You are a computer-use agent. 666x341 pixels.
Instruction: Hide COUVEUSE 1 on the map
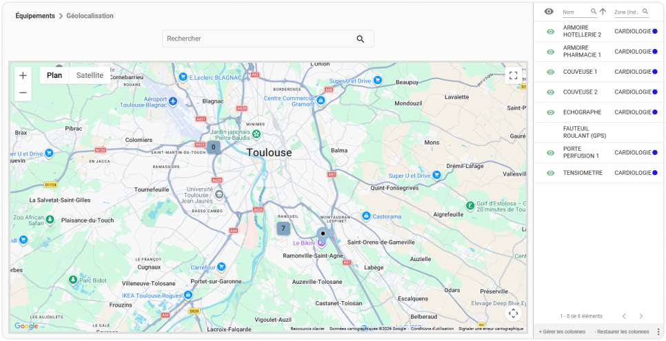[550, 72]
